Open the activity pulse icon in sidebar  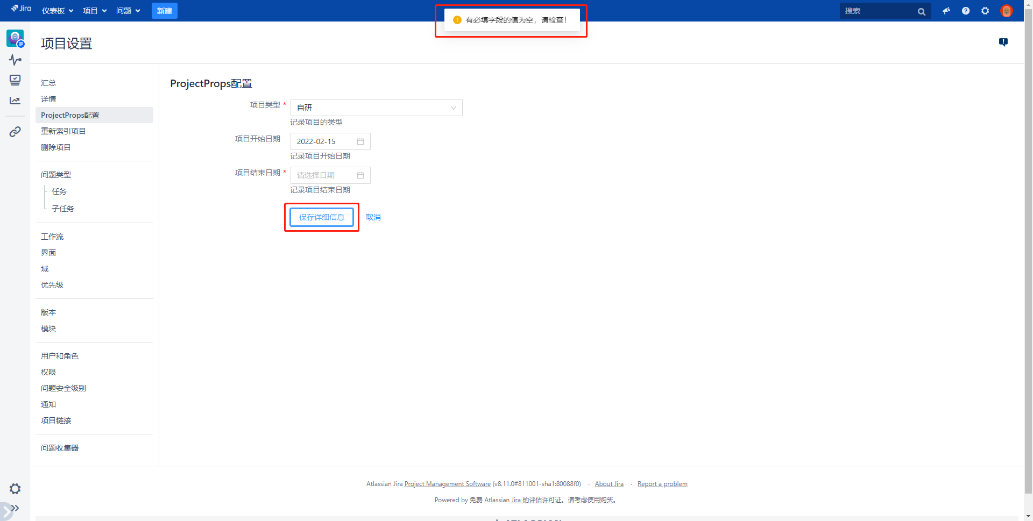pos(15,60)
